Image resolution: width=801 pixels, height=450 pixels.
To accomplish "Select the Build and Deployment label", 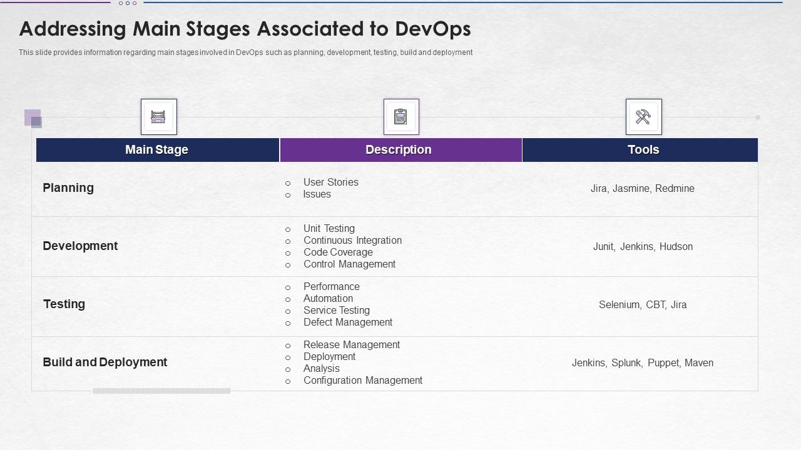I will click(105, 362).
